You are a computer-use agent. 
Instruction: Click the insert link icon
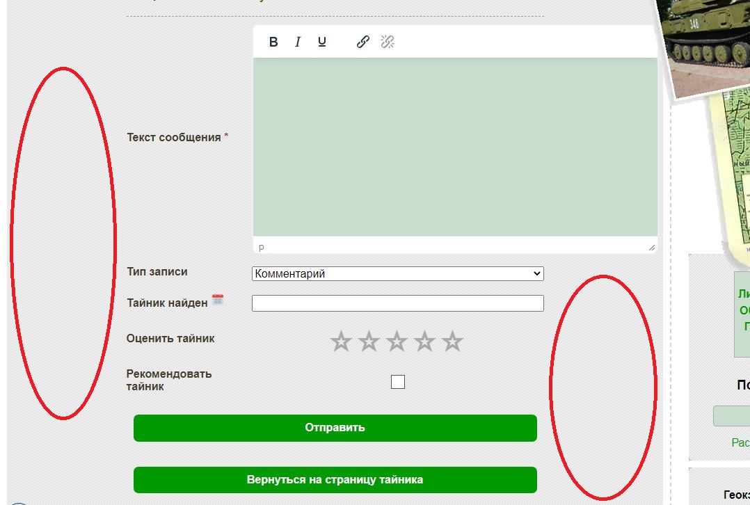coord(362,42)
